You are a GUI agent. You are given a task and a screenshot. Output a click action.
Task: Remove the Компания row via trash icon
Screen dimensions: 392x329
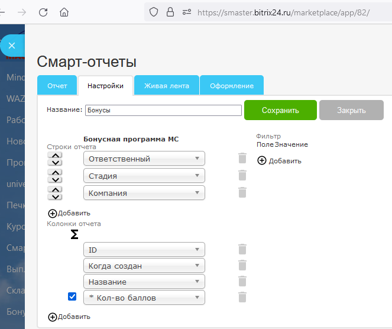[242, 192]
